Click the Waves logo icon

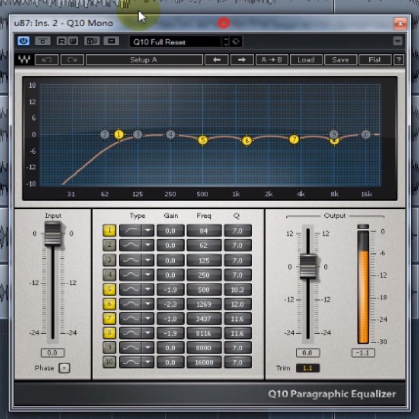point(24,60)
